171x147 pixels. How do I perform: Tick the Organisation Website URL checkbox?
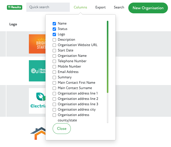click(54, 45)
